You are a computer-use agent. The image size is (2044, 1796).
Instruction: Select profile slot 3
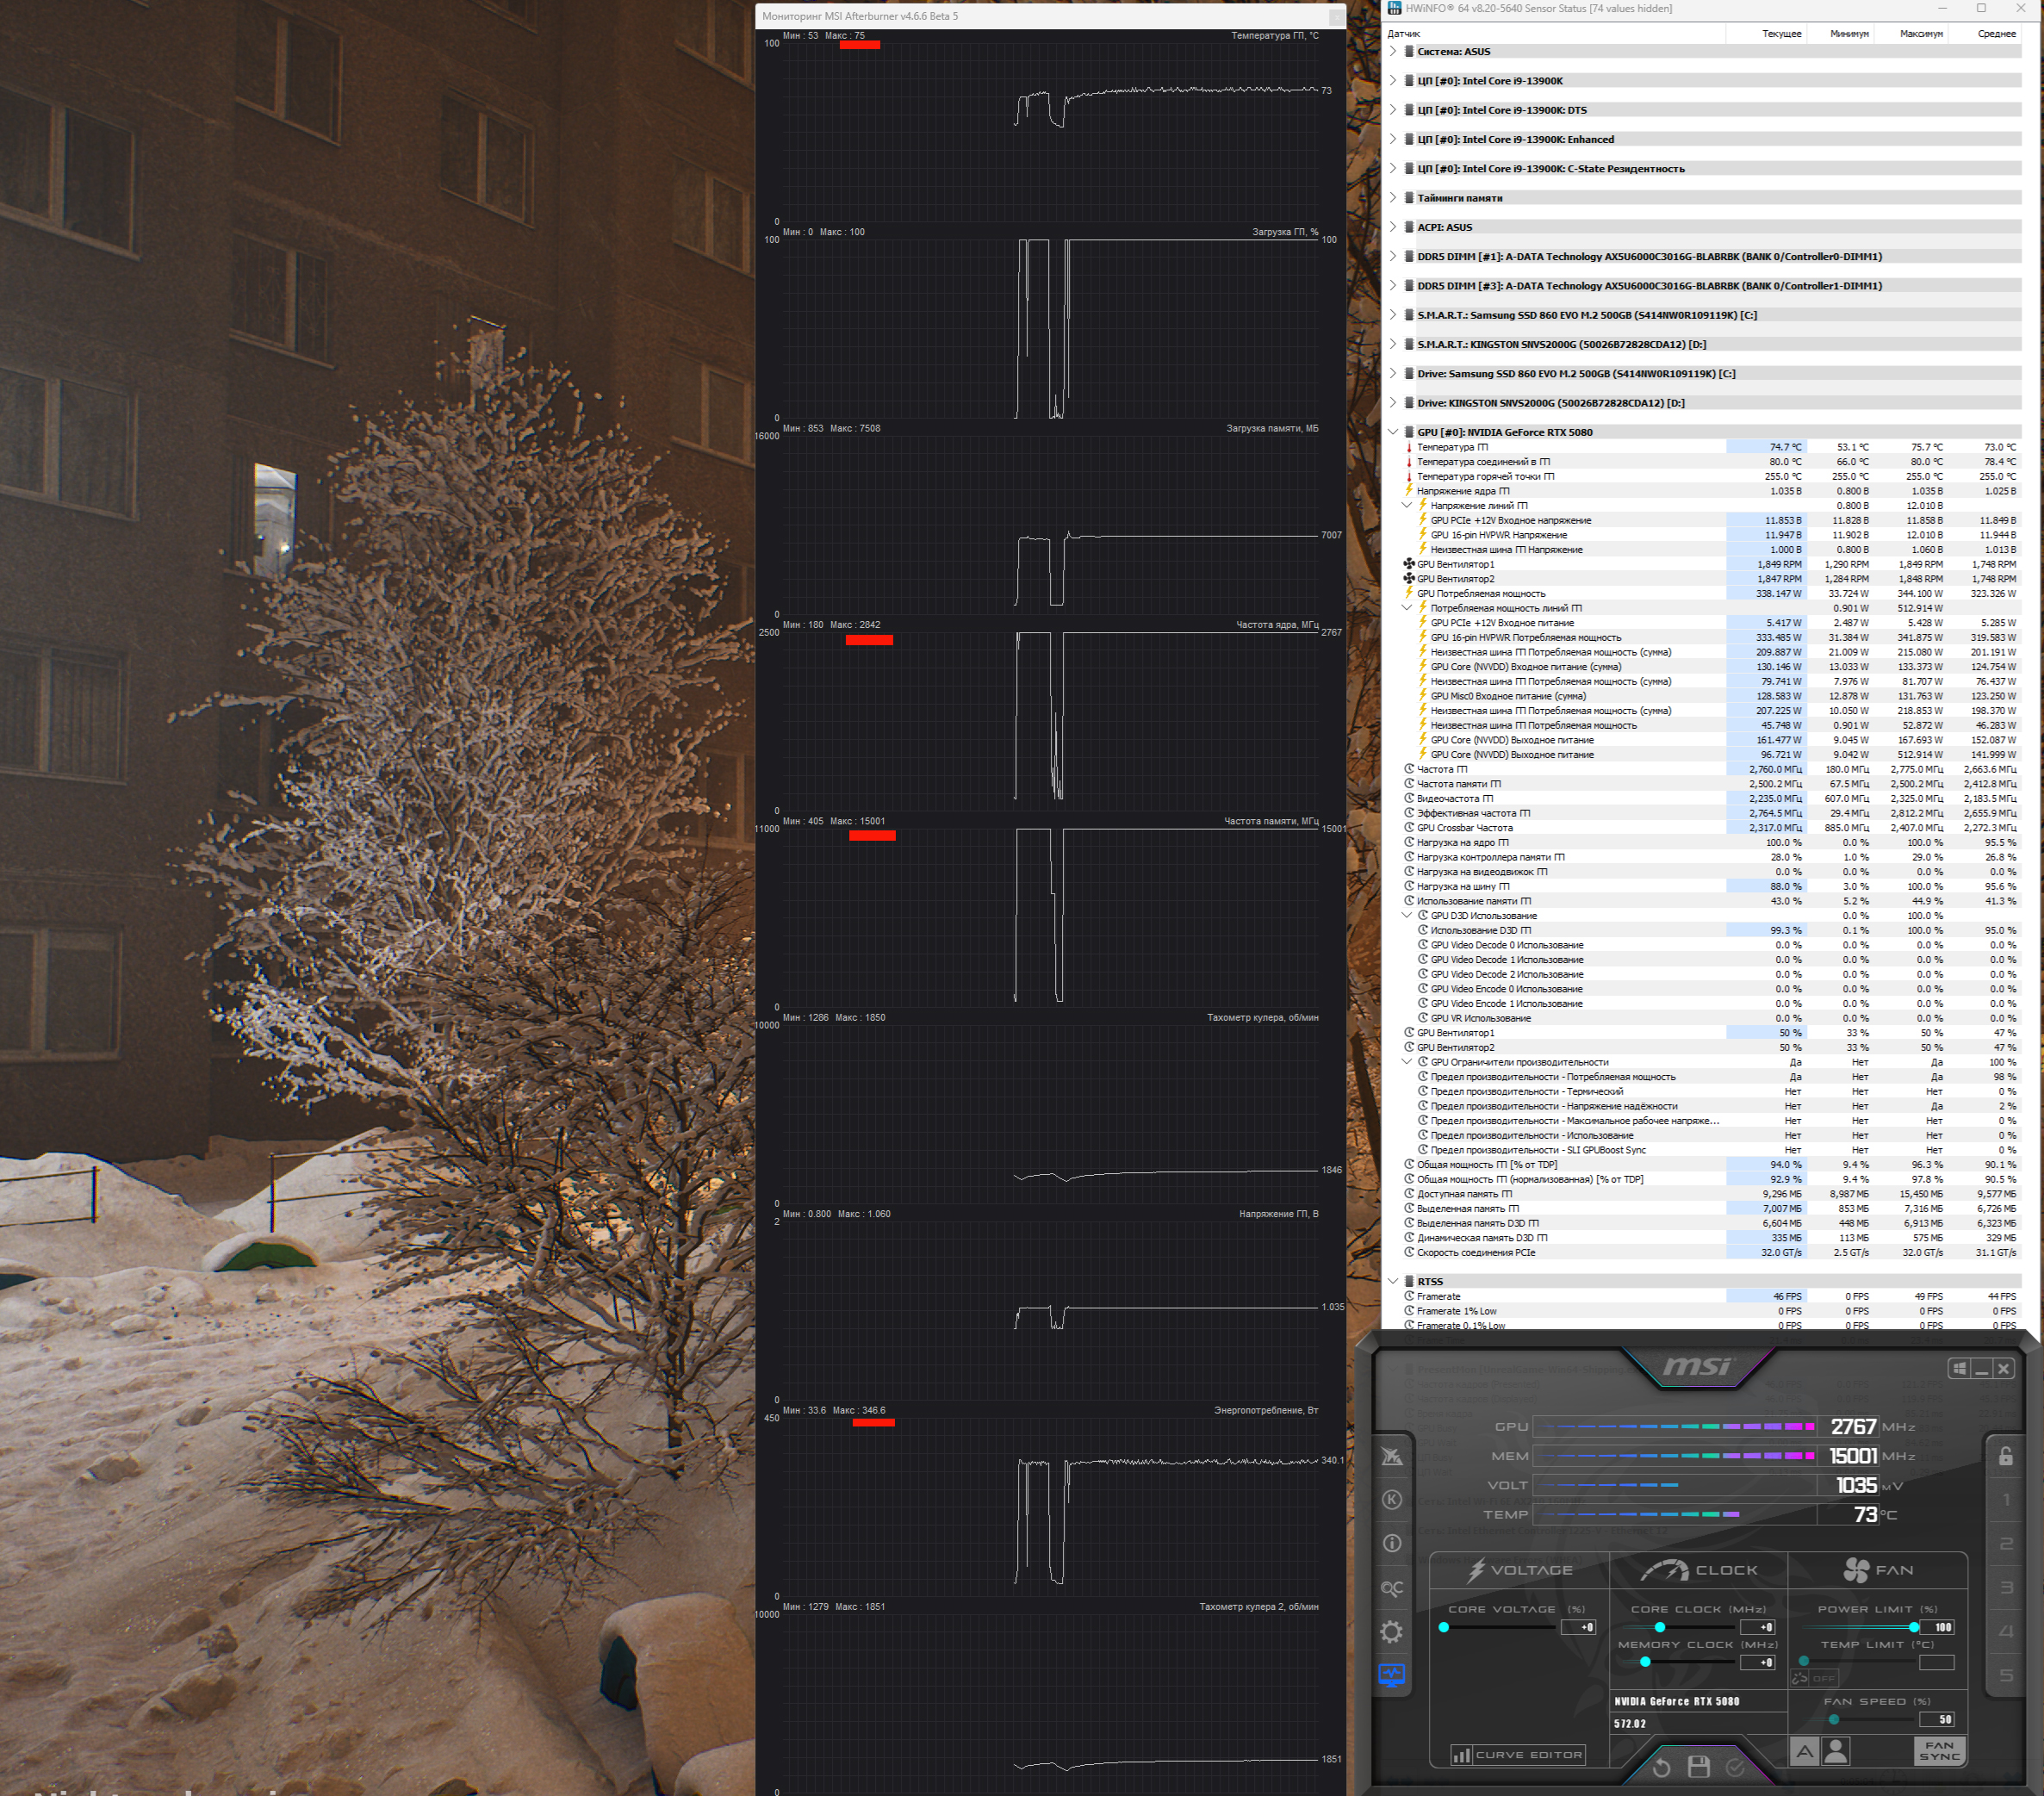pos(2005,1588)
